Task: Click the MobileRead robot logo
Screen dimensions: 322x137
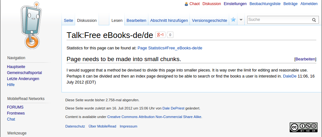Action: [31, 26]
